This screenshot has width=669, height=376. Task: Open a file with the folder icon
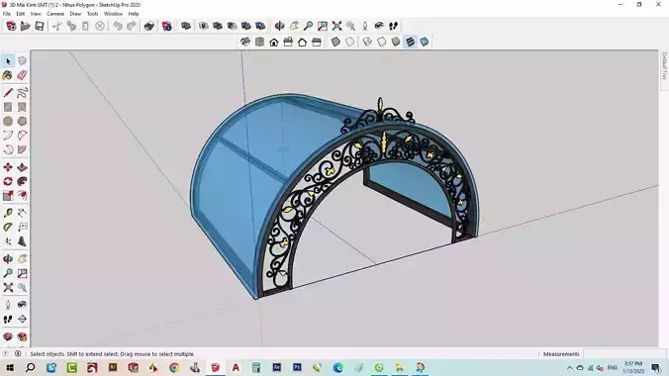pos(25,26)
